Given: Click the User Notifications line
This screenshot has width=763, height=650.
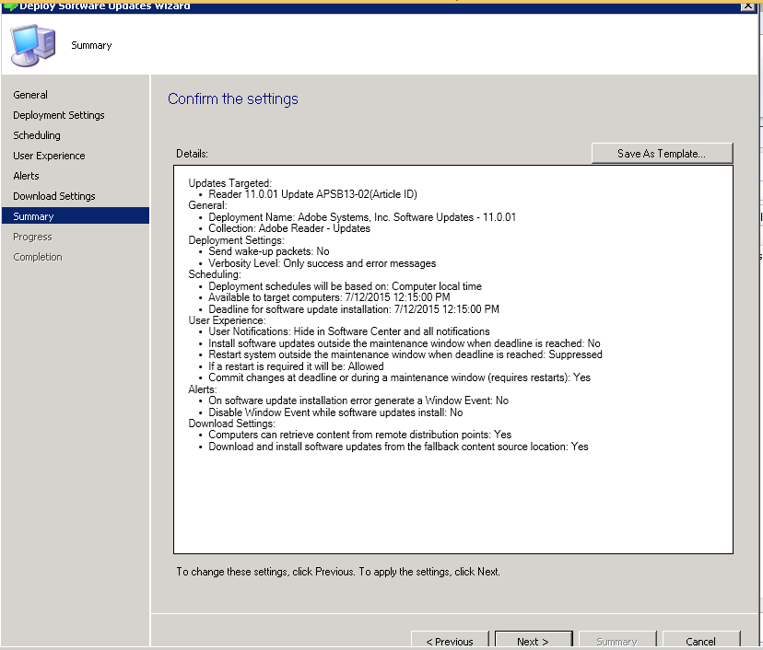Looking at the screenshot, I should point(349,331).
